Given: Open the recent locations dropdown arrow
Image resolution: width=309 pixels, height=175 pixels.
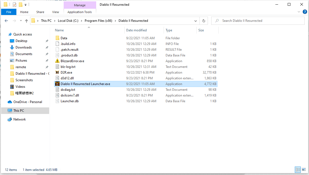Looking at the screenshot, I should click(x=21, y=21).
